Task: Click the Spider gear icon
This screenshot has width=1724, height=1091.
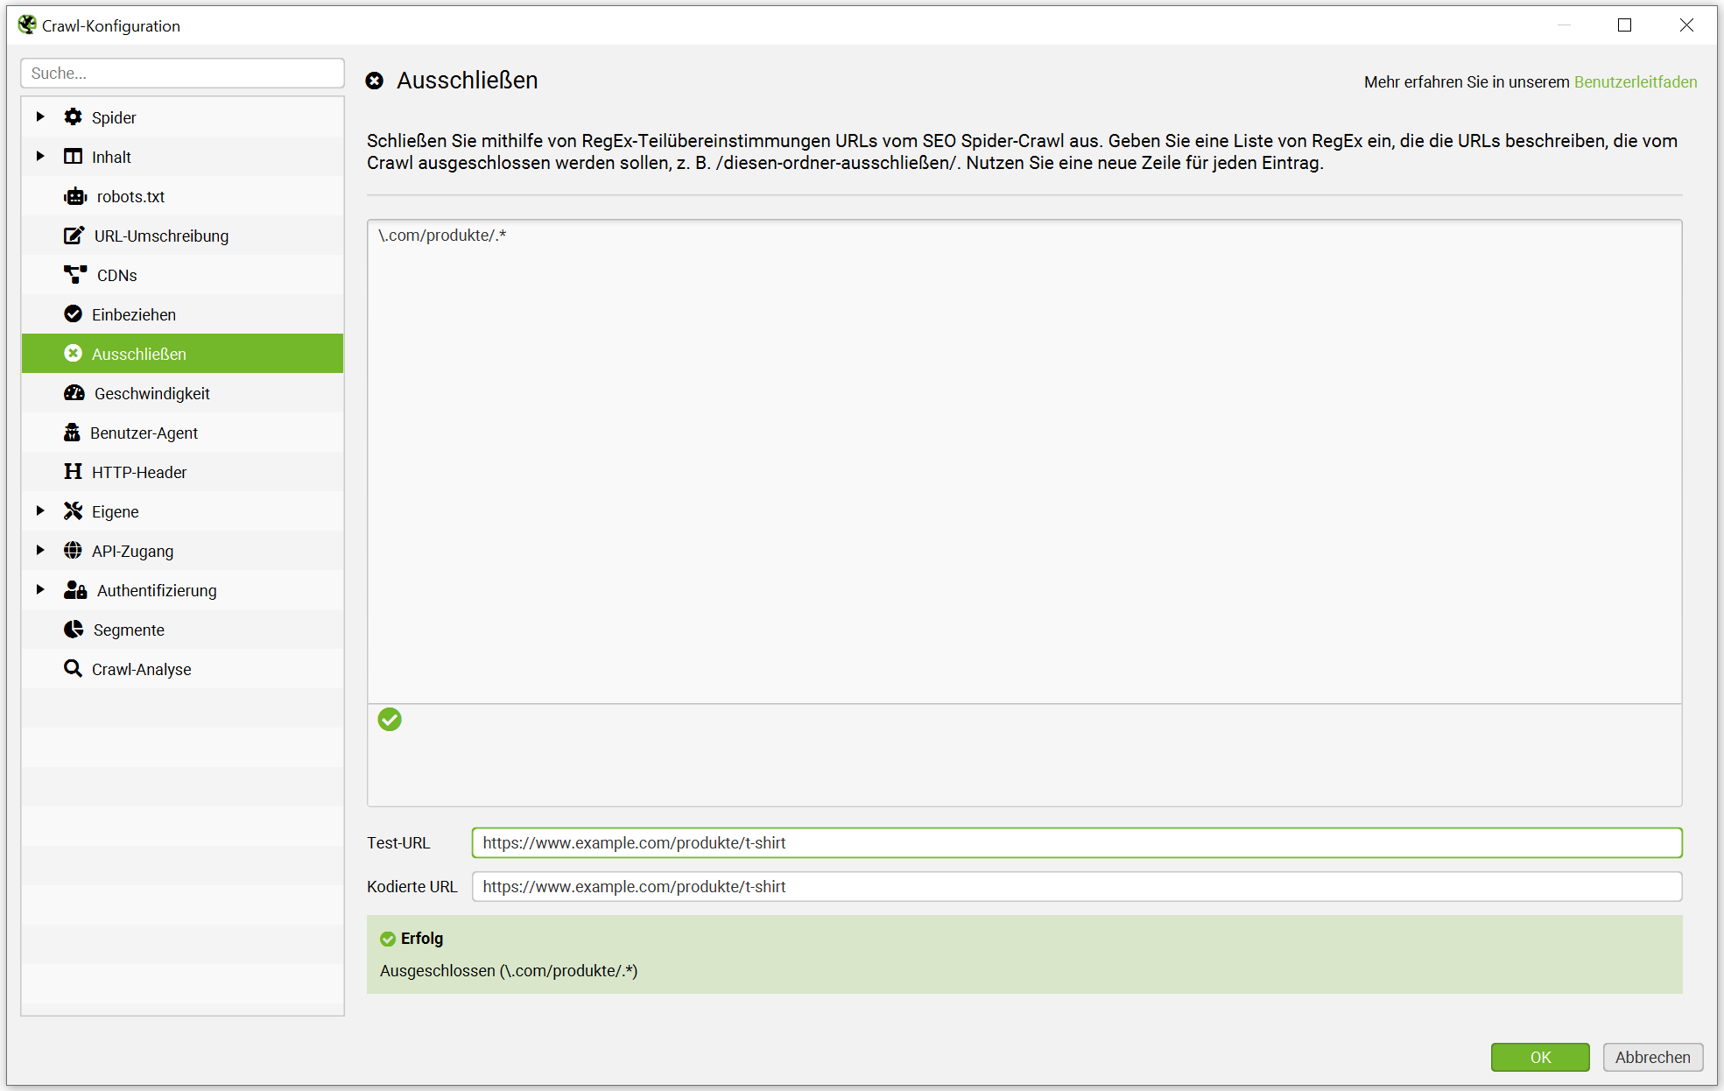Action: [x=74, y=117]
